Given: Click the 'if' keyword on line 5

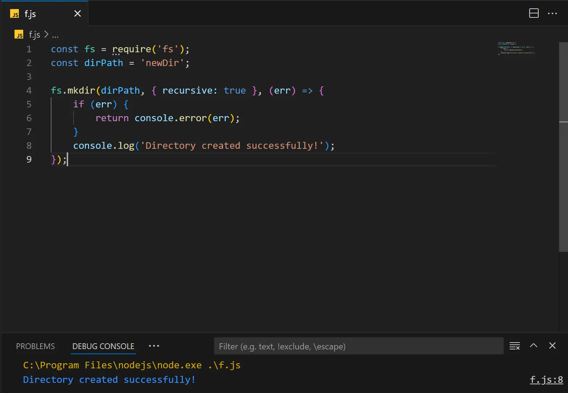Looking at the screenshot, I should coord(79,104).
